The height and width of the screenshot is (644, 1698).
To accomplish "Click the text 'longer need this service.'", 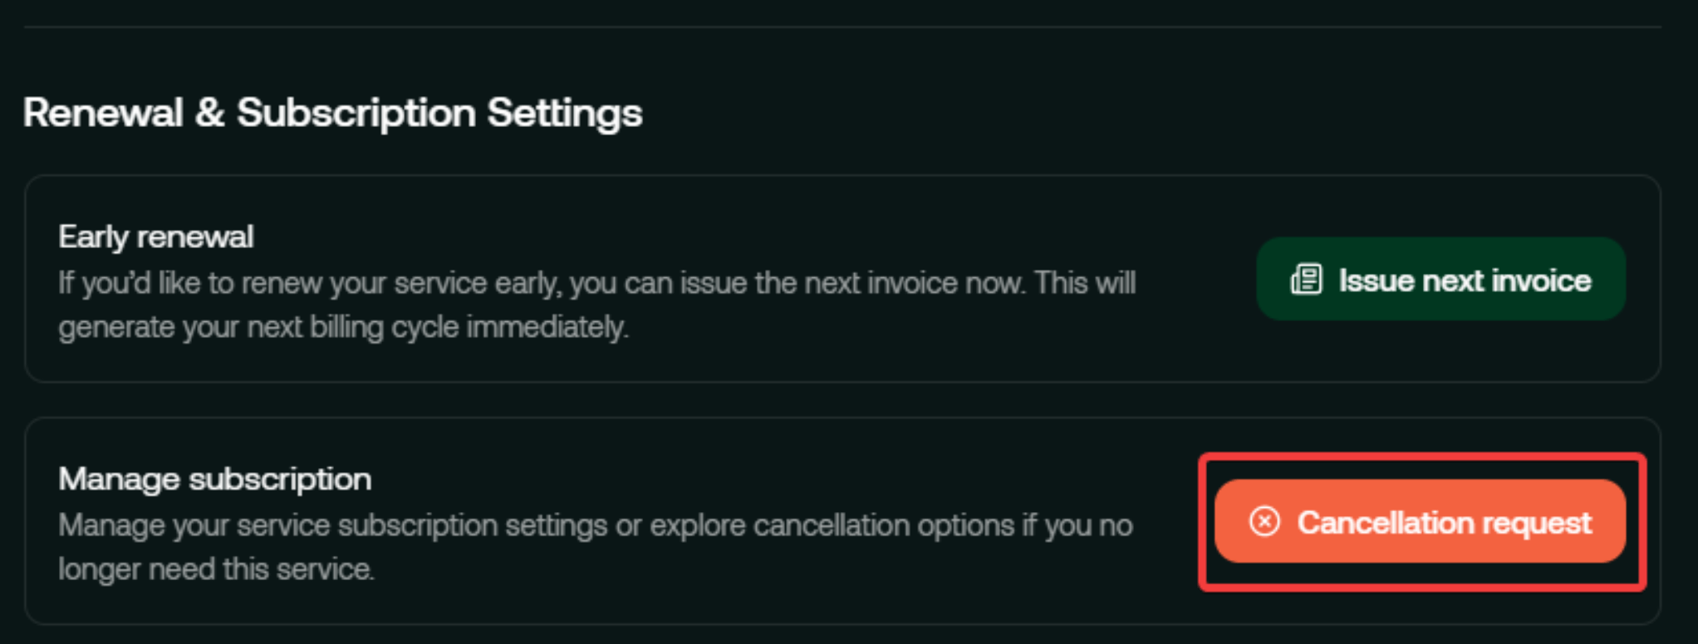I will click(216, 569).
